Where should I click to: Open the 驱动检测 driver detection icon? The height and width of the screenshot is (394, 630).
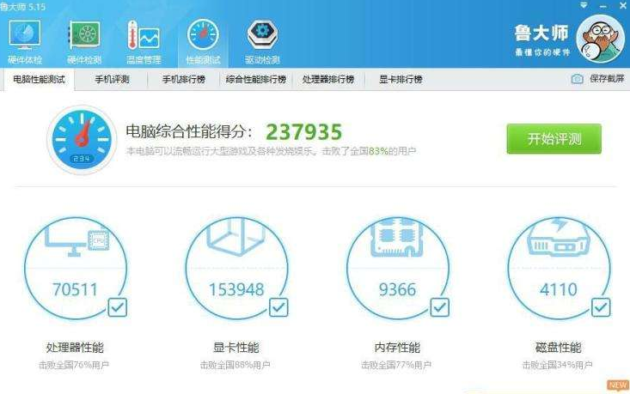262,42
